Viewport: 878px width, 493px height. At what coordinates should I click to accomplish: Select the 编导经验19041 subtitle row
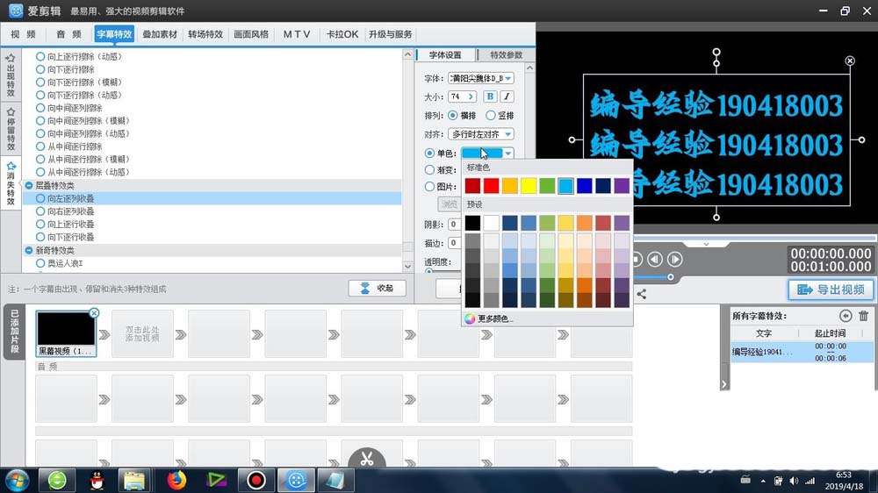(x=802, y=352)
